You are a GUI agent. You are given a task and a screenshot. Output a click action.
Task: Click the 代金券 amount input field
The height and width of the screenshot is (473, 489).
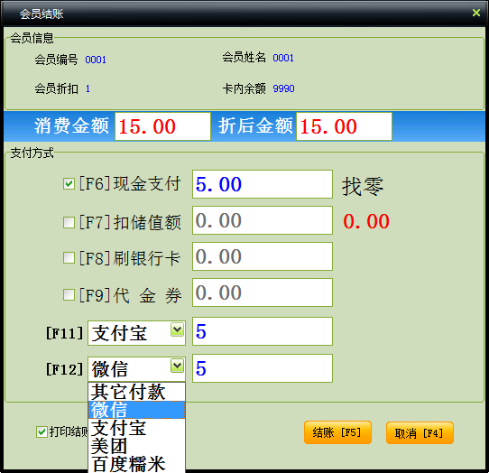(x=263, y=292)
